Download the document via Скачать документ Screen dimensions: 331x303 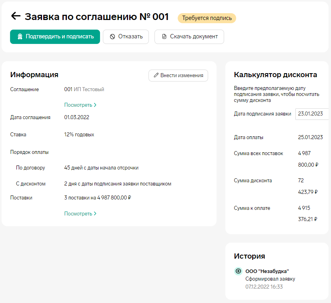189,37
